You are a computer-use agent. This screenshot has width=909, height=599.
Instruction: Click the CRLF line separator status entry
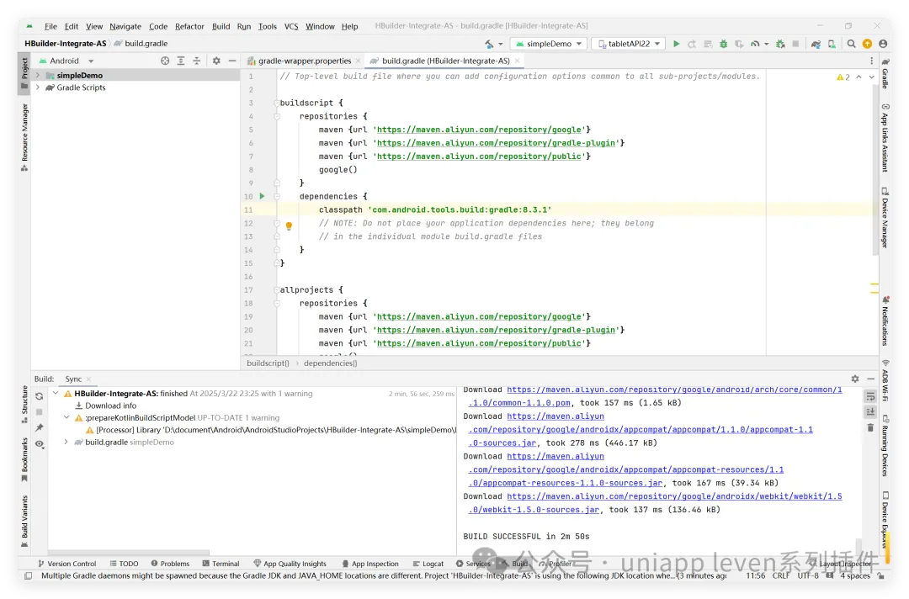point(780,575)
